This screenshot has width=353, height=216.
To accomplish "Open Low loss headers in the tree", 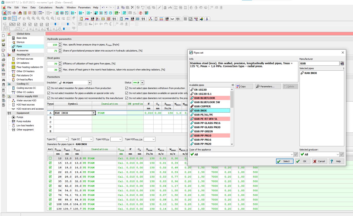I will [25, 126].
